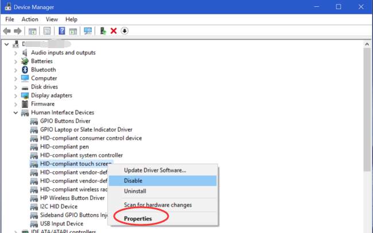Expand the Bluetooth category arrow
The image size is (373, 233).
(15, 70)
